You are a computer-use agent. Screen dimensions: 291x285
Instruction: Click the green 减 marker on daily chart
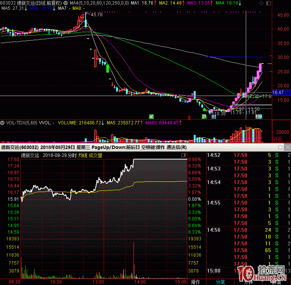click(151, 117)
